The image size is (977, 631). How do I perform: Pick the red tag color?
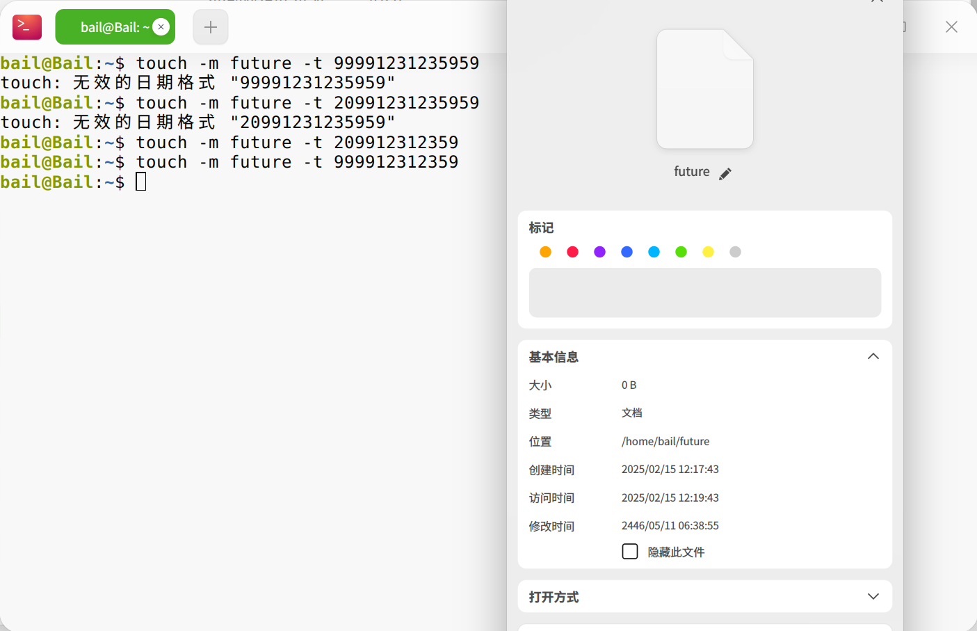pyautogui.click(x=573, y=252)
